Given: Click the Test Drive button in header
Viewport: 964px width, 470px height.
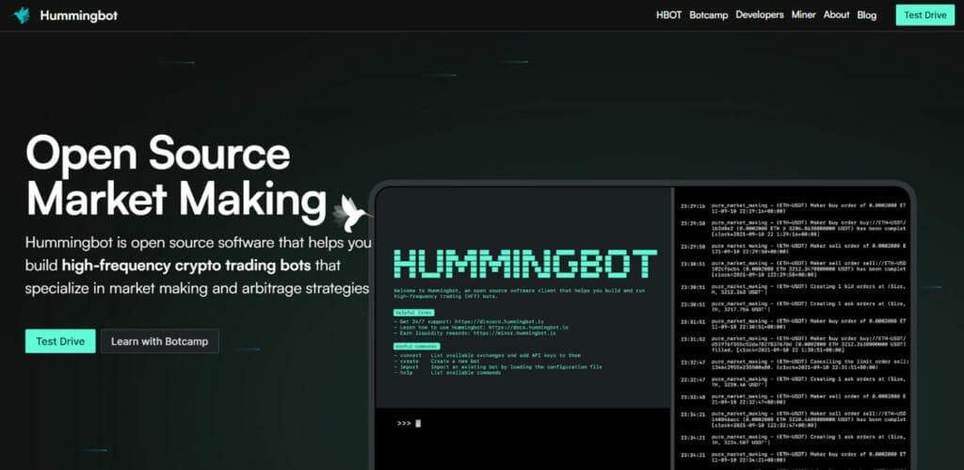Looking at the screenshot, I should point(925,15).
